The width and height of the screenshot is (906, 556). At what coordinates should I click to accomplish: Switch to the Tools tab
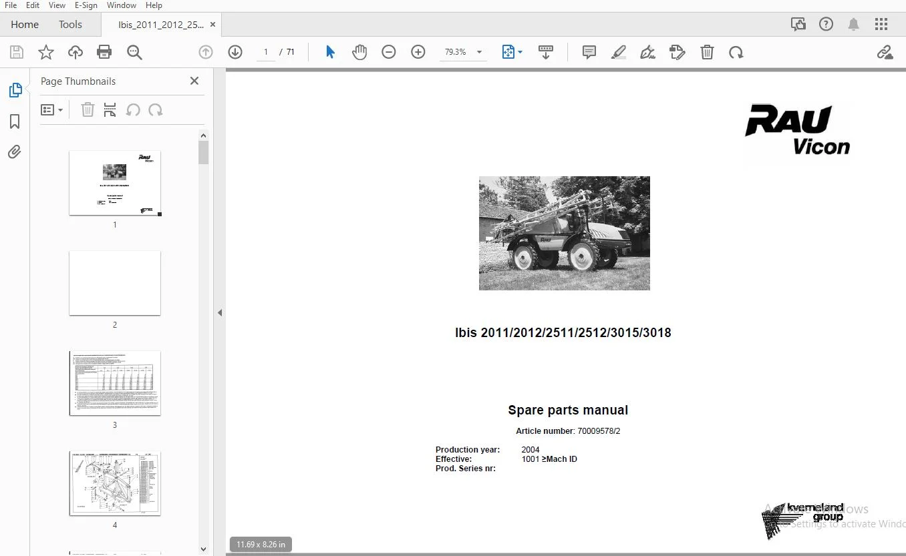click(x=70, y=25)
